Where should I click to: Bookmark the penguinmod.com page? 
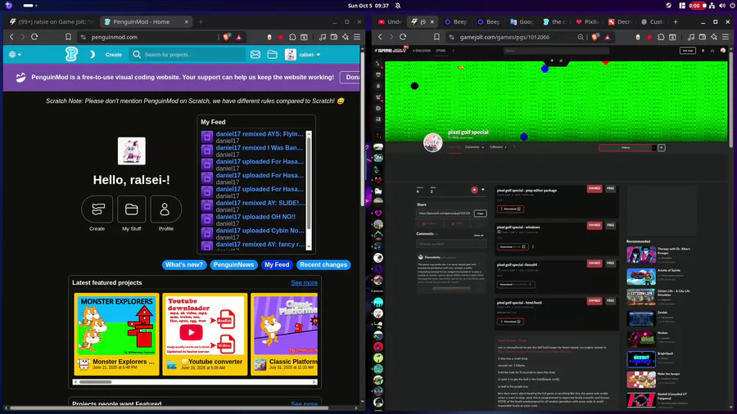68,37
